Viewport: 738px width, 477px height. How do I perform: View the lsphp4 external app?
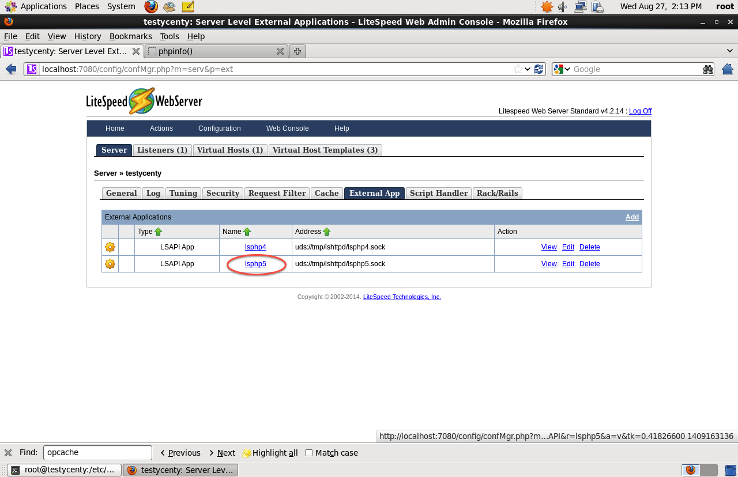549,247
